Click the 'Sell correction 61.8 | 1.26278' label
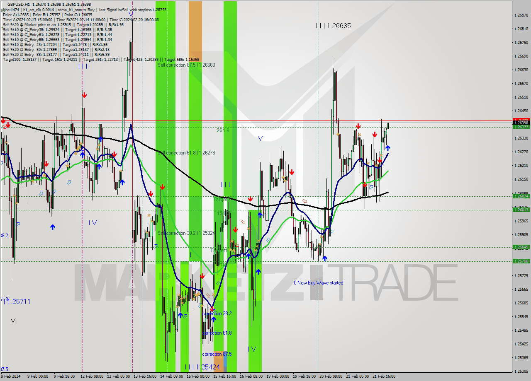 [x=186, y=153]
